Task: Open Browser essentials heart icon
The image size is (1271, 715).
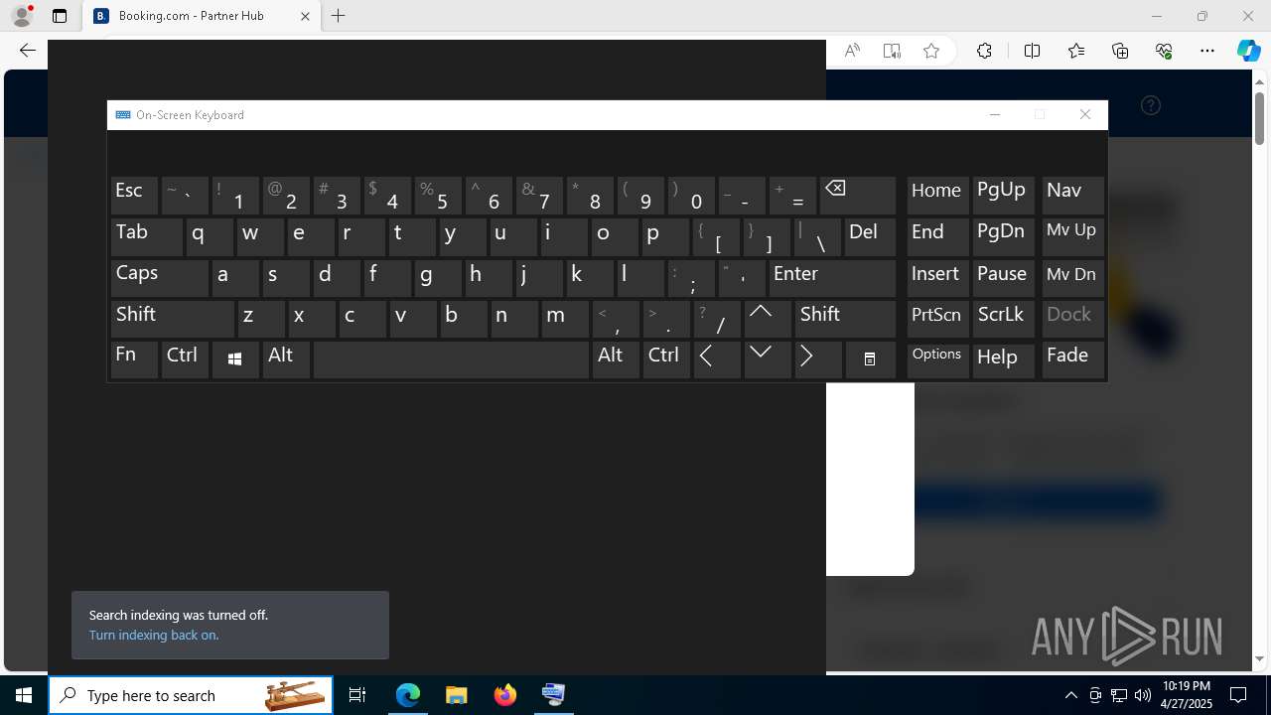Action: tap(1164, 51)
